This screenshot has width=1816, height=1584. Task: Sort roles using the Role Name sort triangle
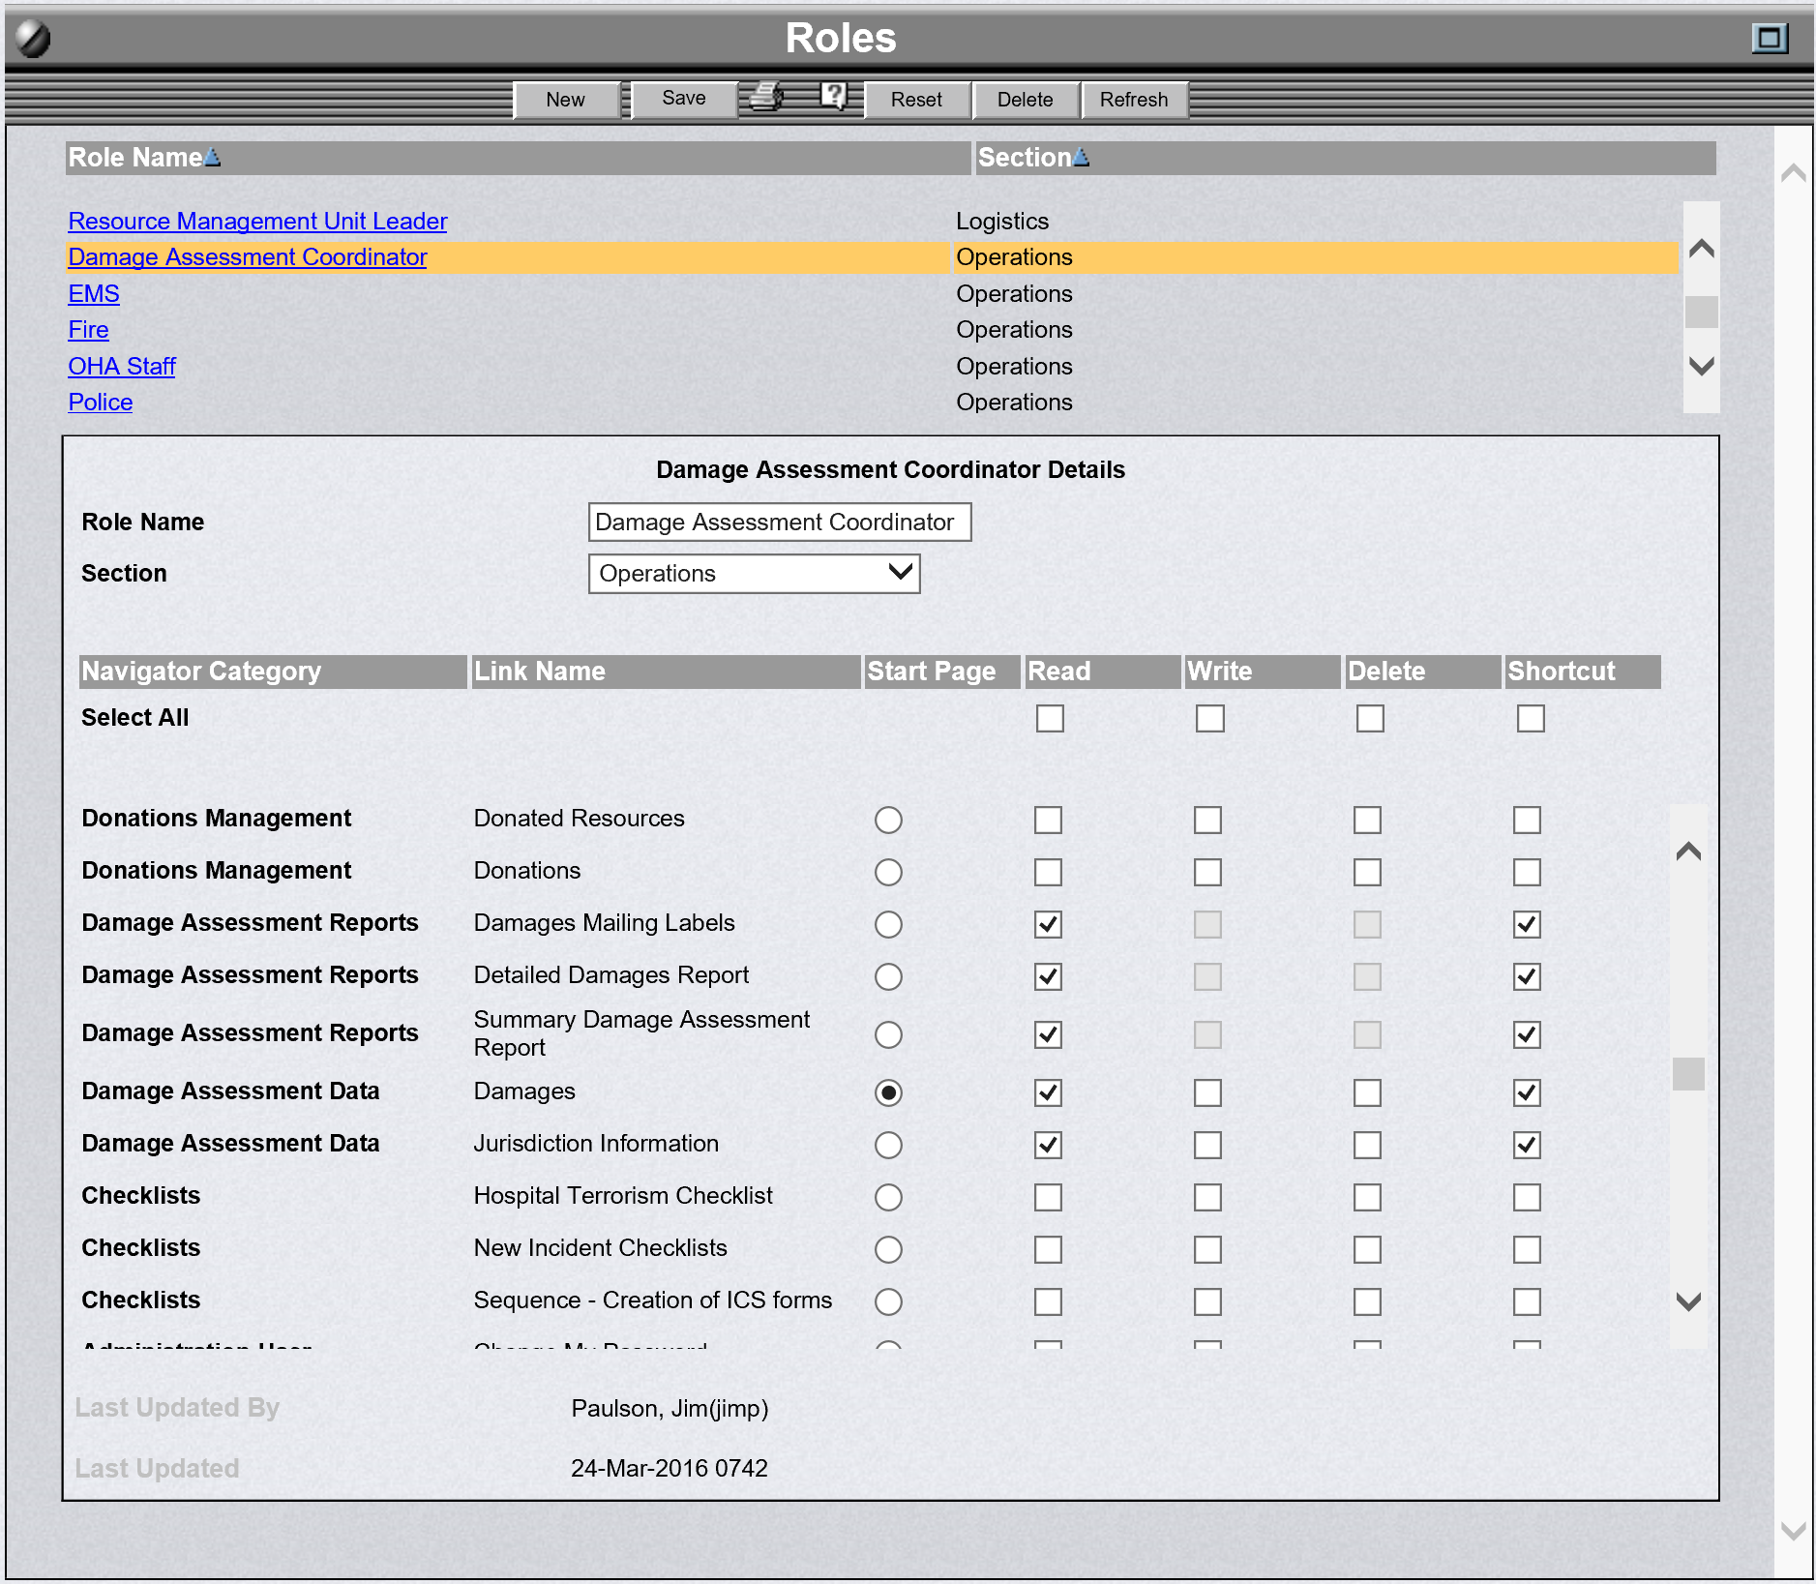tap(212, 158)
